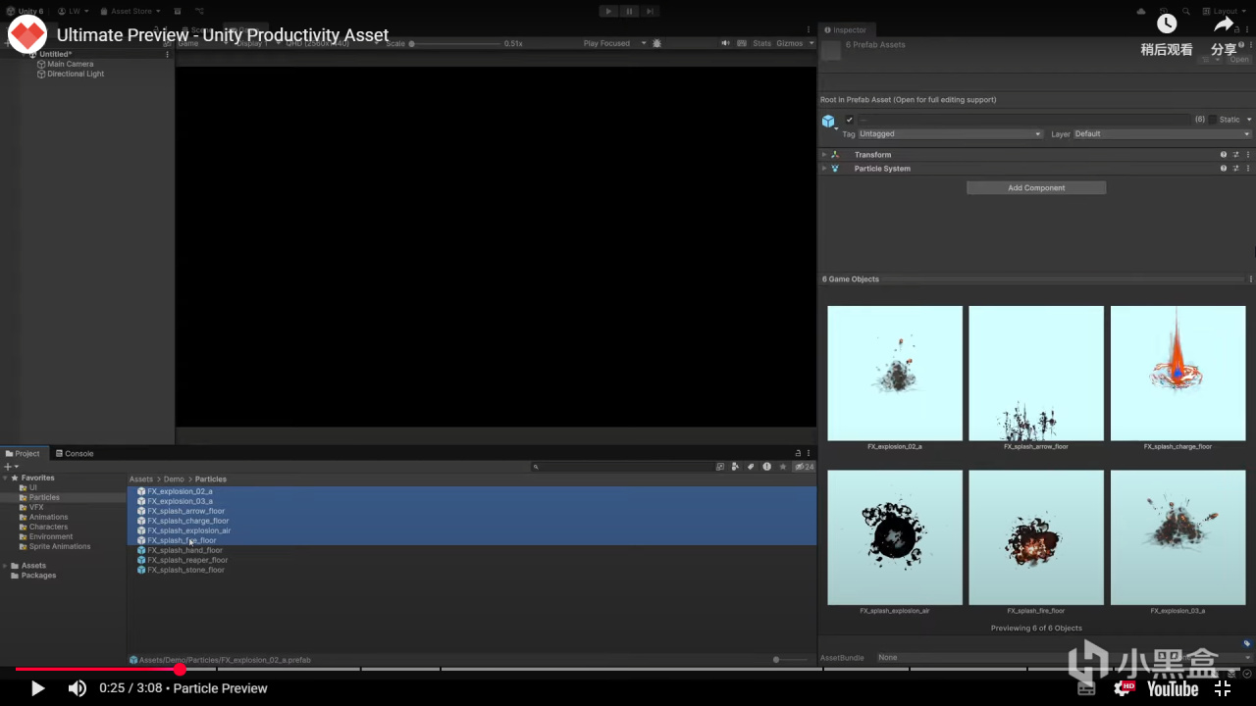Open the Play Focused dropdown
The height and width of the screenshot is (706, 1256).
[x=614, y=43]
